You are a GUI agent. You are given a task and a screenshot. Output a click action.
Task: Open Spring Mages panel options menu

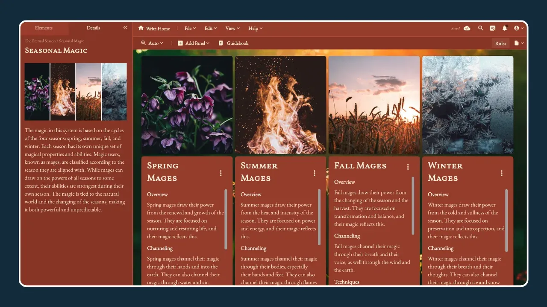[x=221, y=173]
